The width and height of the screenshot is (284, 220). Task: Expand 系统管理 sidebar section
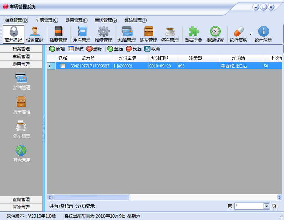tap(21, 207)
